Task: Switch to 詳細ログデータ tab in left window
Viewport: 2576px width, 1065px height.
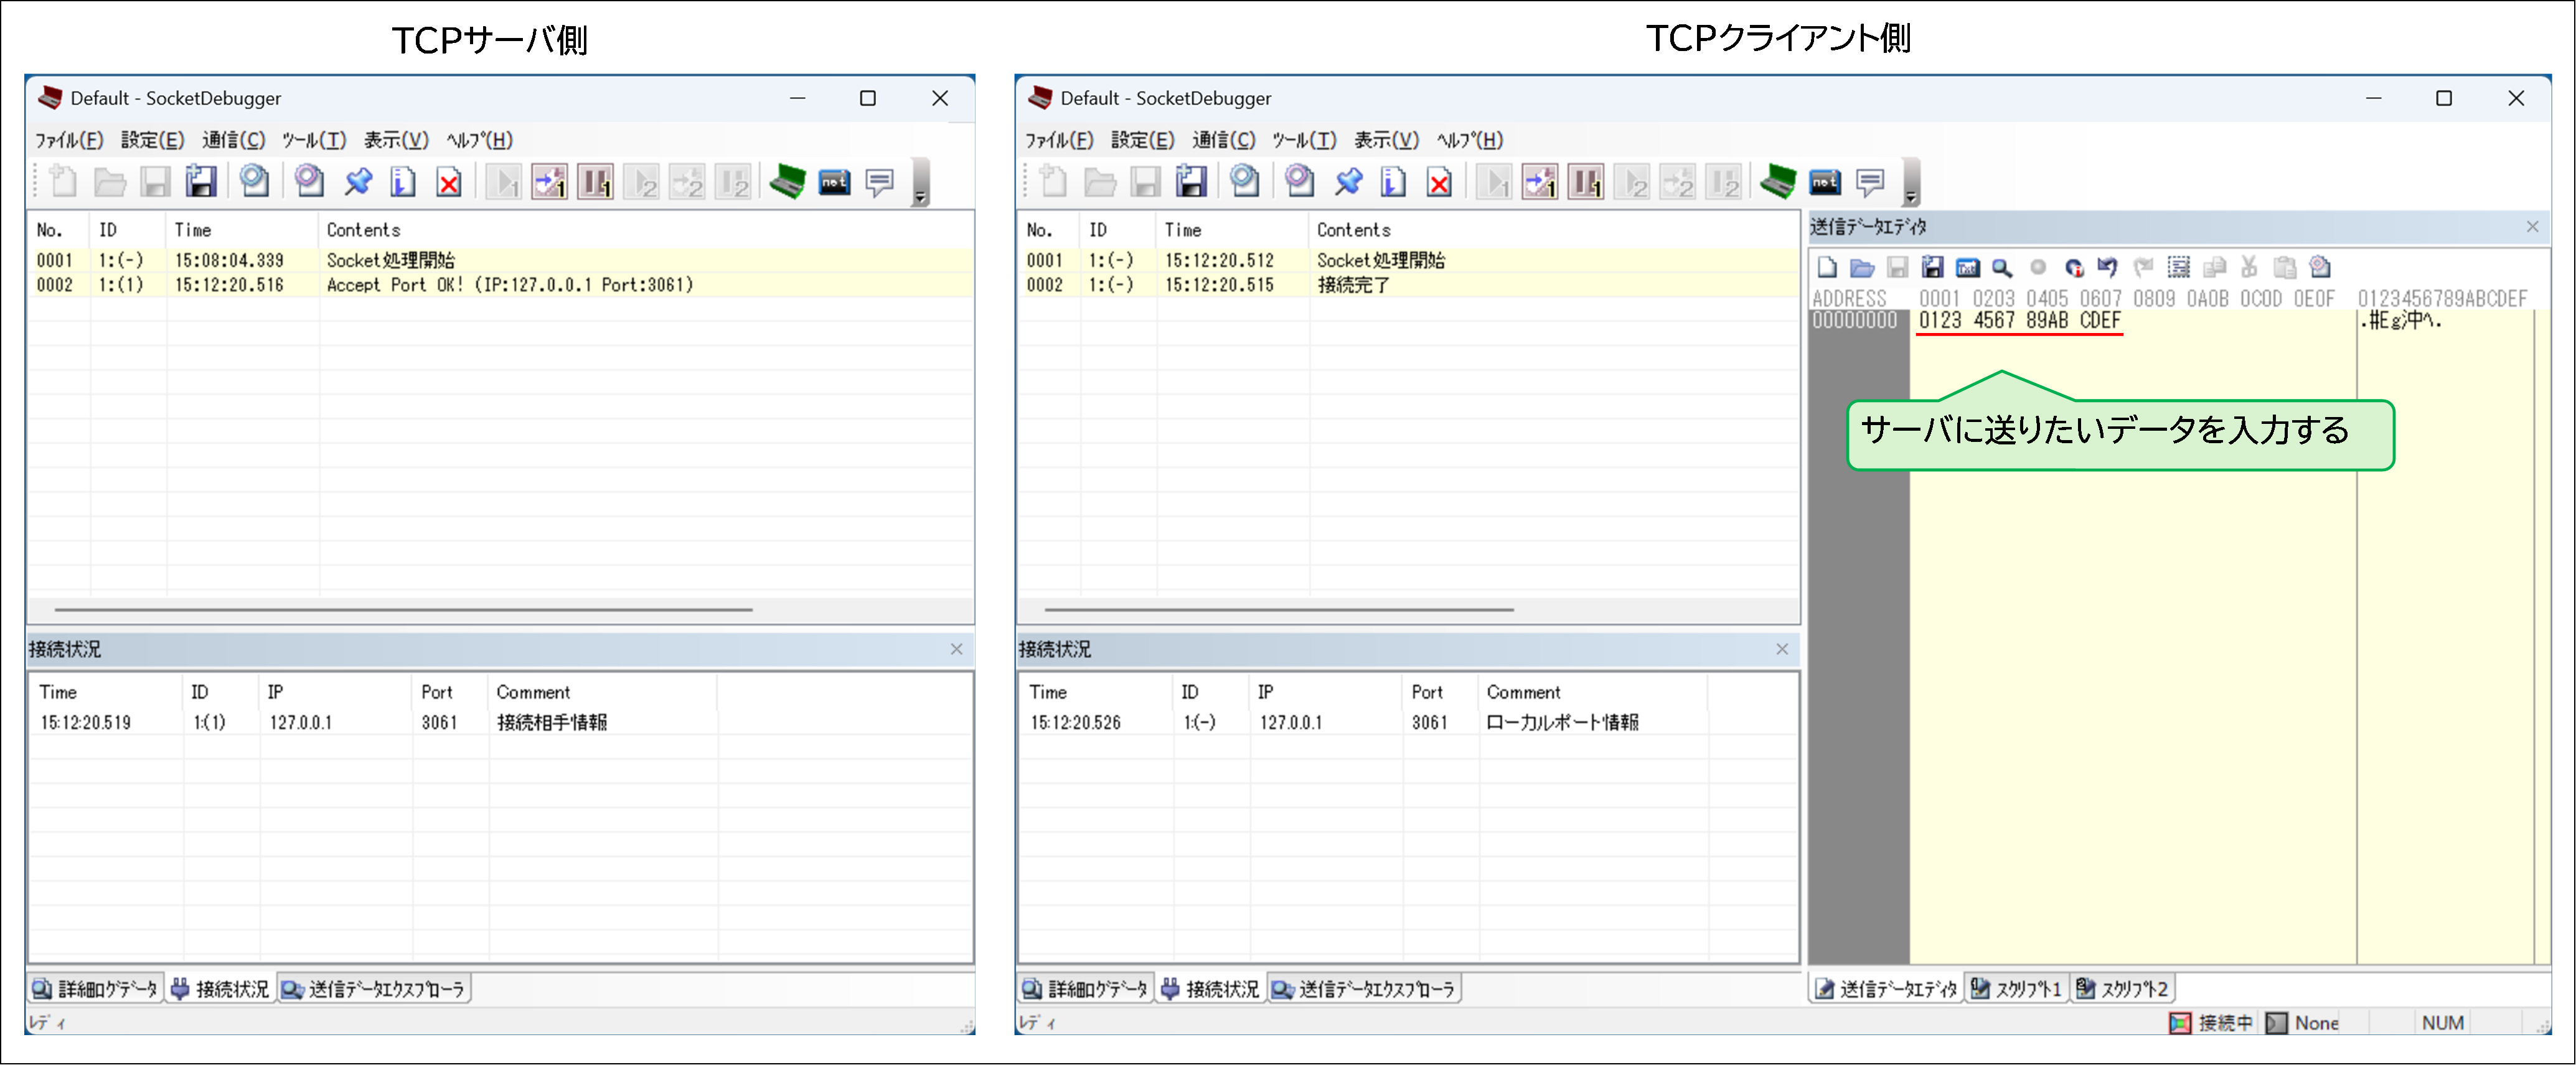Action: pyautogui.click(x=96, y=989)
